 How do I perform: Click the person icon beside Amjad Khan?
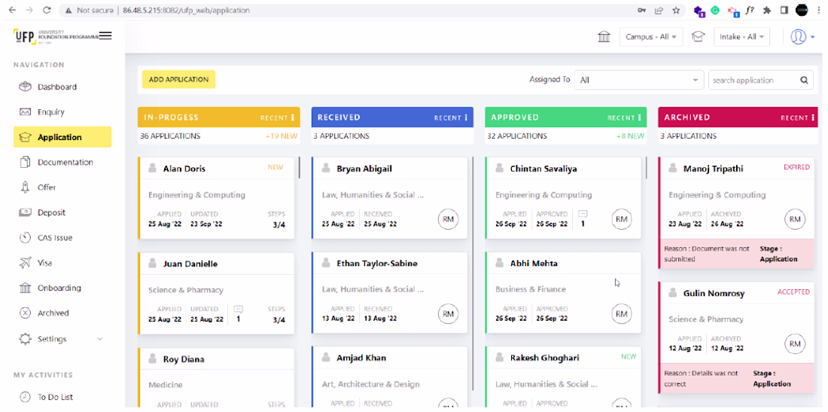(327, 358)
